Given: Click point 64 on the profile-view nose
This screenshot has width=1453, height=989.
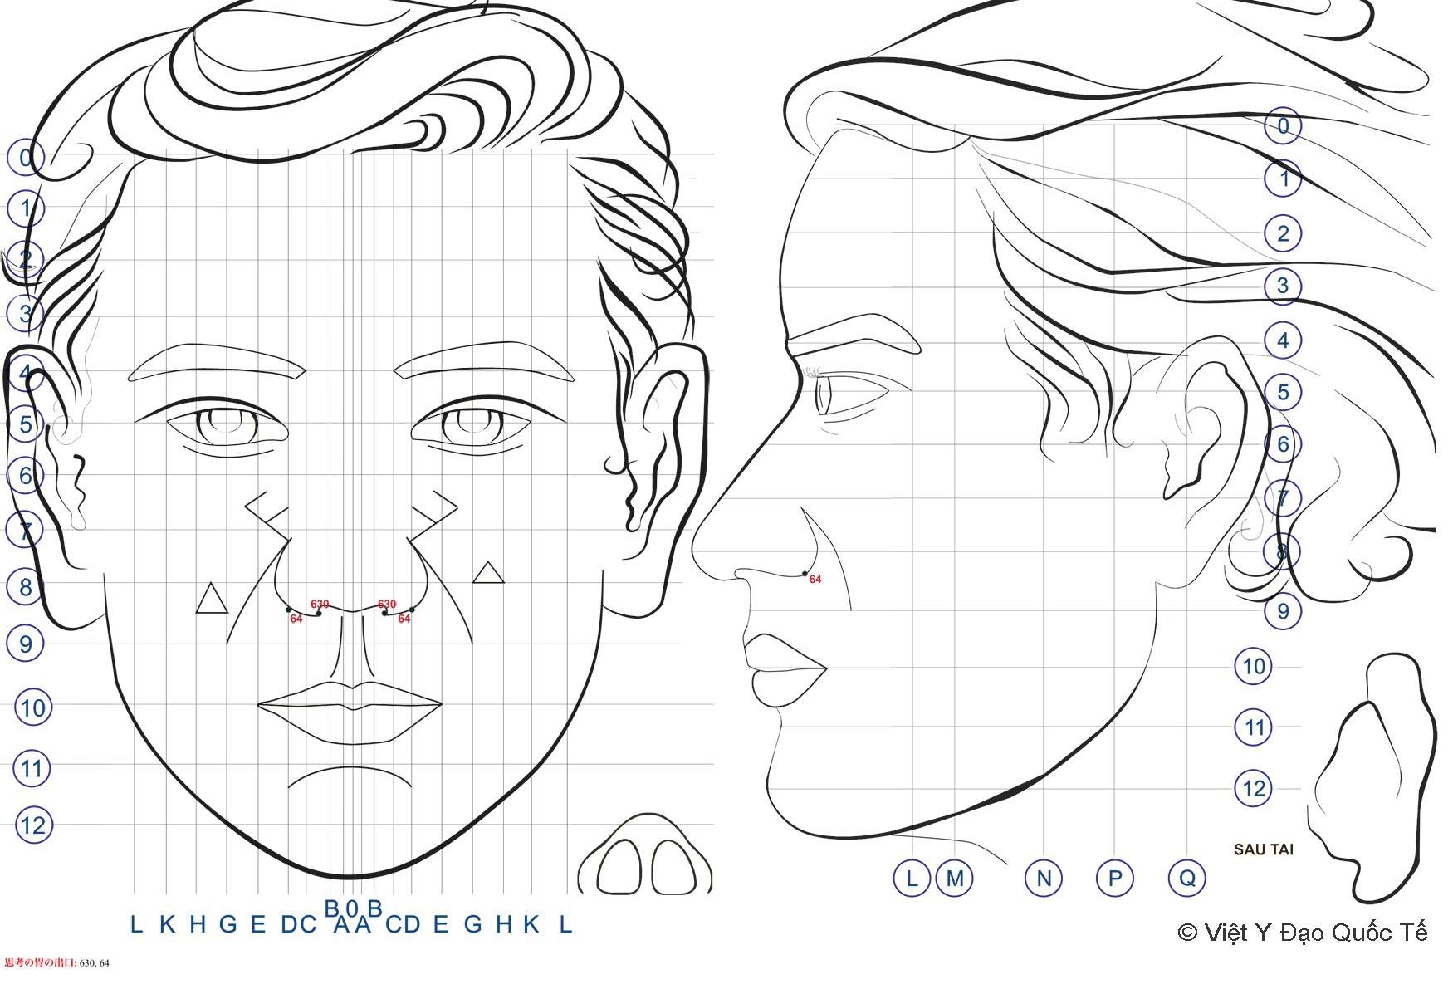Looking at the screenshot, I should point(805,574).
